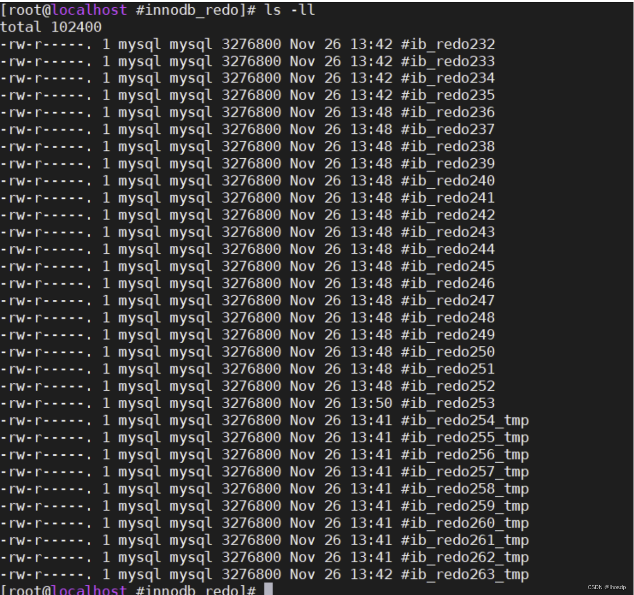Click the filename #ib_redo241
The width and height of the screenshot is (634, 595).
pos(448,198)
